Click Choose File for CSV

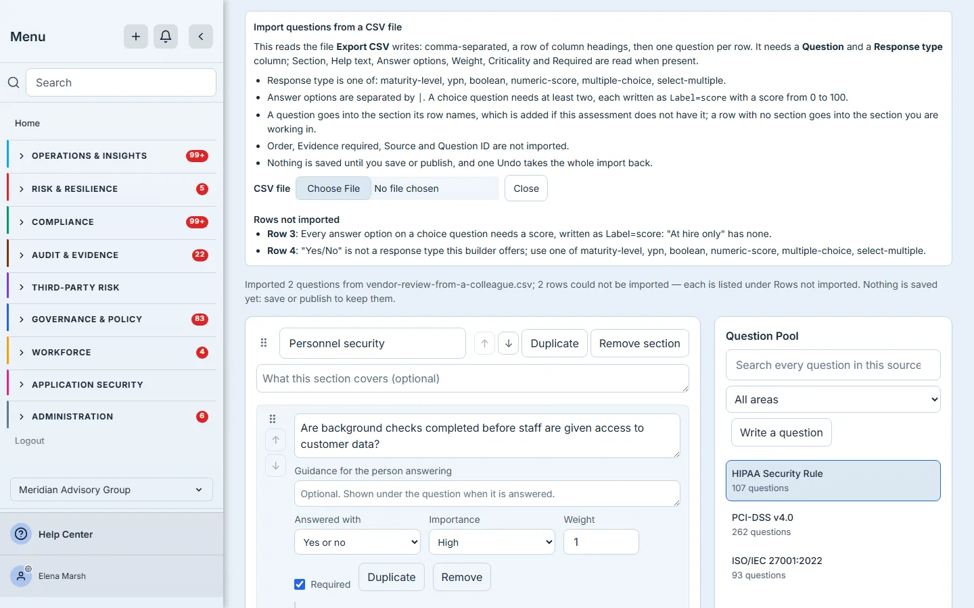(x=333, y=188)
